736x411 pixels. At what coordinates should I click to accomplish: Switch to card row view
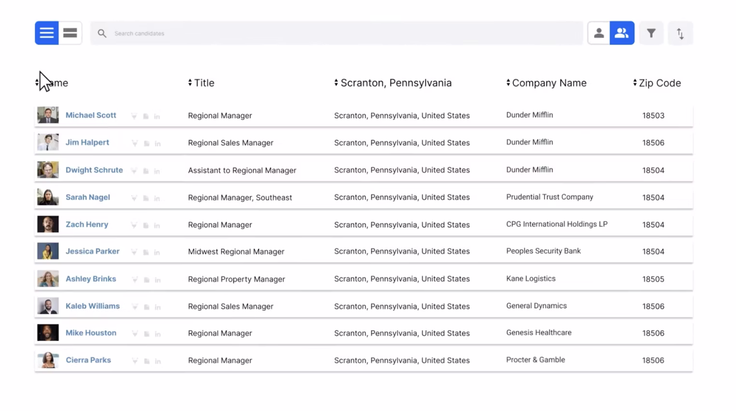(x=70, y=33)
